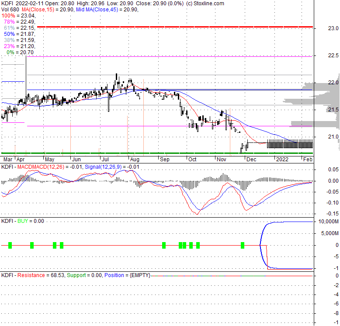Screen dimensions: 340x326
Task: Click the 'Oct' month label on axis
Action: pos(192,160)
